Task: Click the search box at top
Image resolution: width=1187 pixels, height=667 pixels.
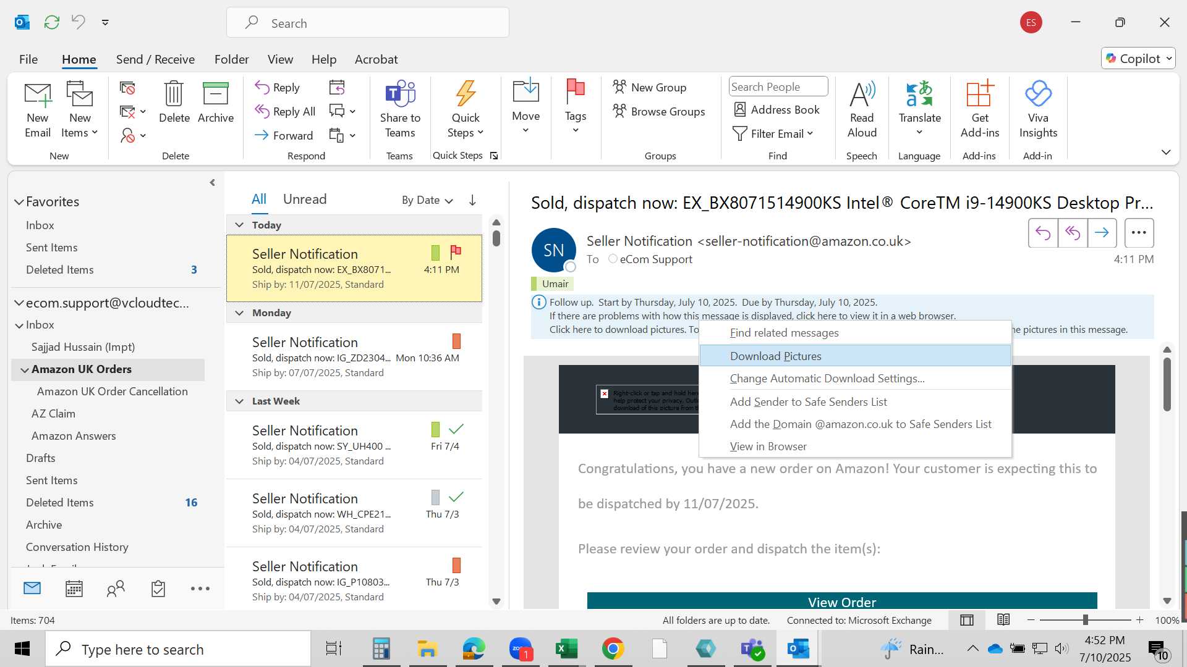Action: click(x=368, y=23)
